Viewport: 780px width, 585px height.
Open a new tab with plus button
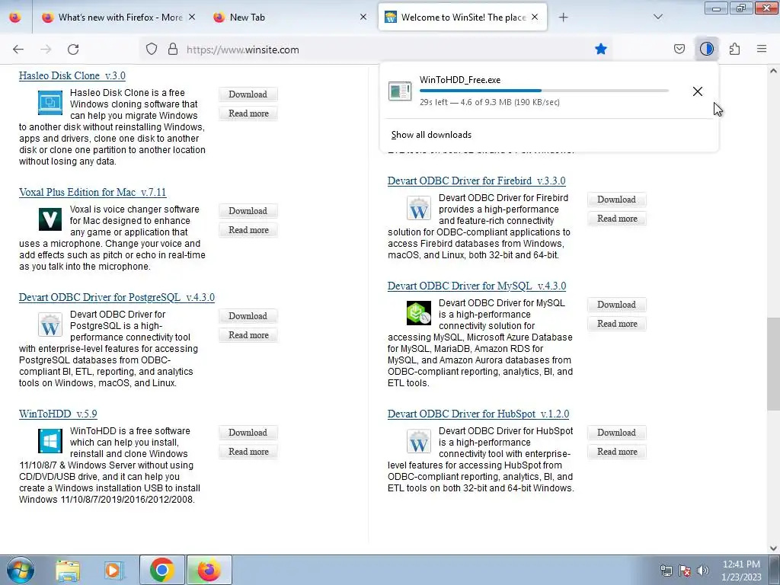tap(563, 18)
